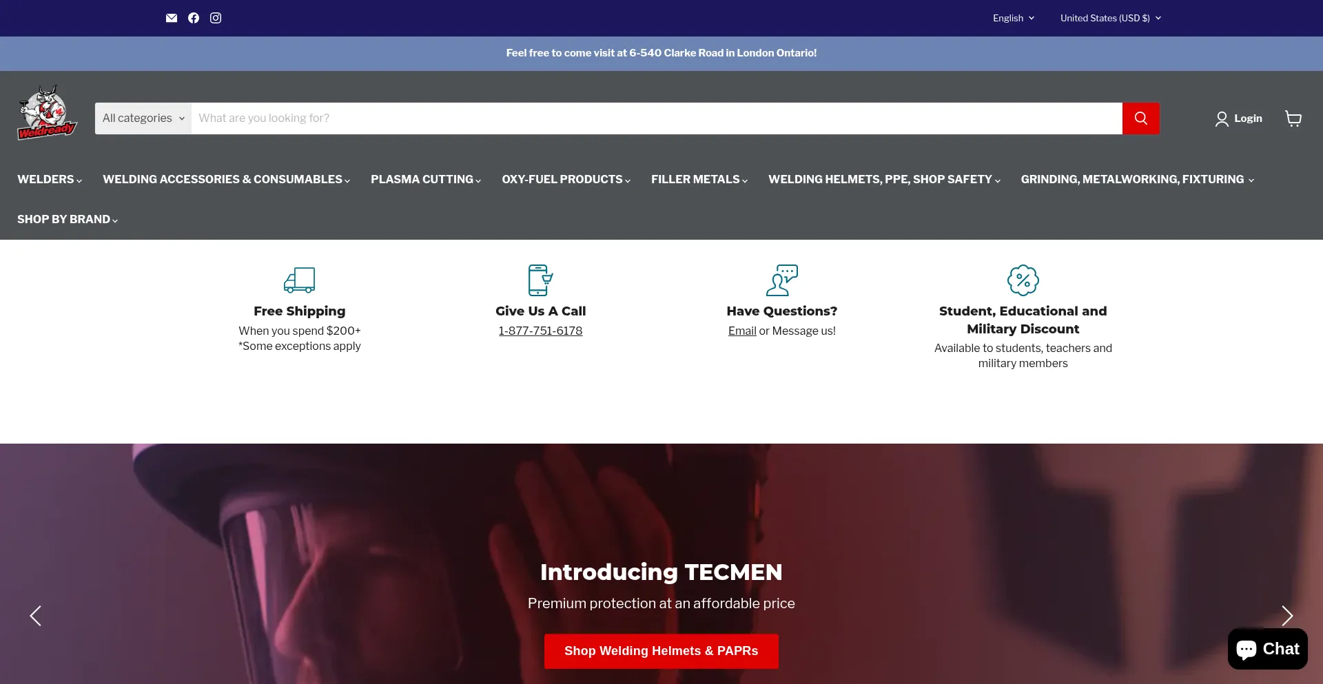Click the Weldready logo

pos(47,113)
